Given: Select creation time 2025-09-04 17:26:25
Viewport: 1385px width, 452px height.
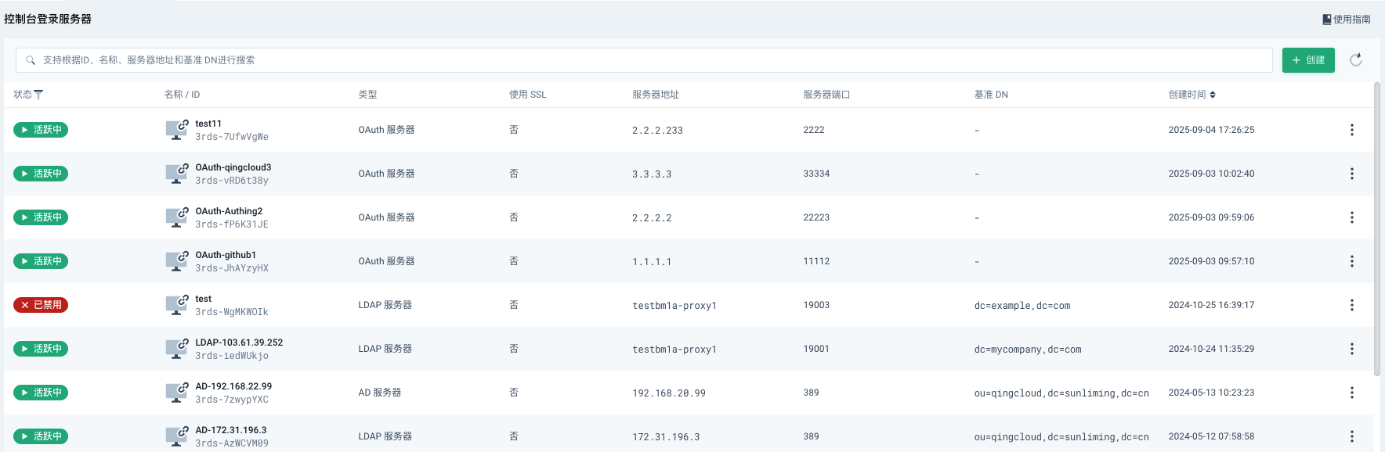Looking at the screenshot, I should coord(1211,130).
